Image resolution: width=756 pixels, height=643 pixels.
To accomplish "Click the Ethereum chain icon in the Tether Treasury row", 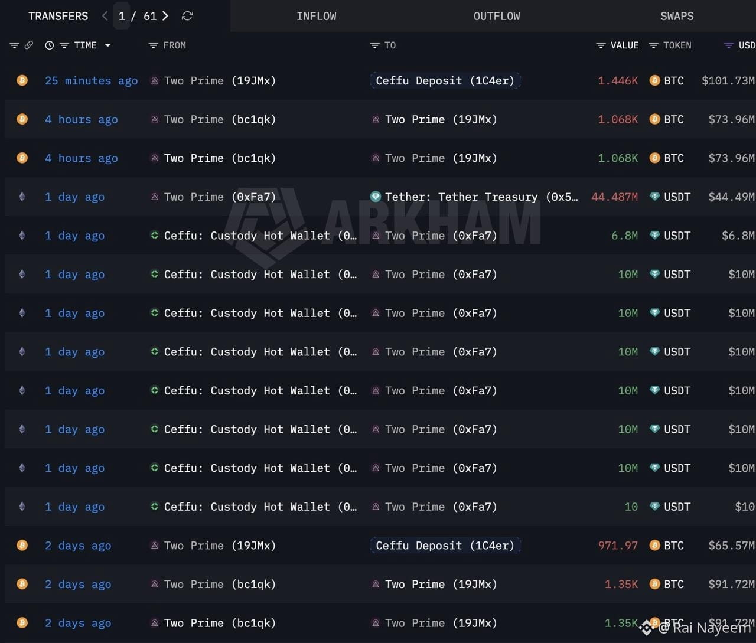I will pos(22,197).
